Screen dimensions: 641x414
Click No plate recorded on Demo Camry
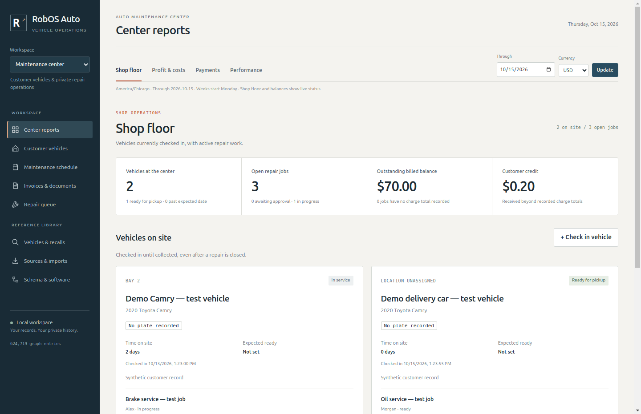(x=154, y=326)
